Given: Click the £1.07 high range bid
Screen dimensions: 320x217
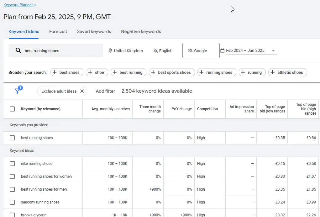Looking at the screenshot, I should tap(311, 176).
